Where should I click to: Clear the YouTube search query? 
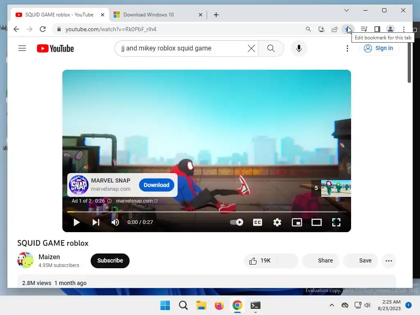point(251,48)
